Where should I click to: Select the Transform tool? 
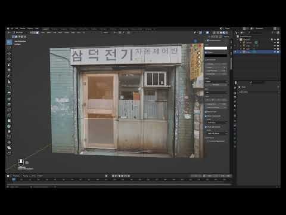pyautogui.click(x=9, y=70)
